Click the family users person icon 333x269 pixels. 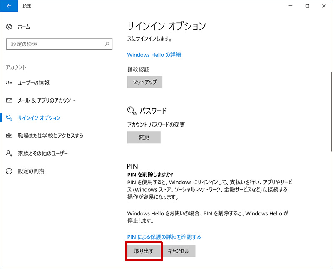coord(9,153)
